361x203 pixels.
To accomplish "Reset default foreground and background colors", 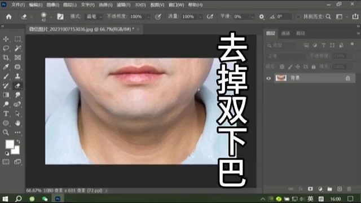I will coord(7,153).
